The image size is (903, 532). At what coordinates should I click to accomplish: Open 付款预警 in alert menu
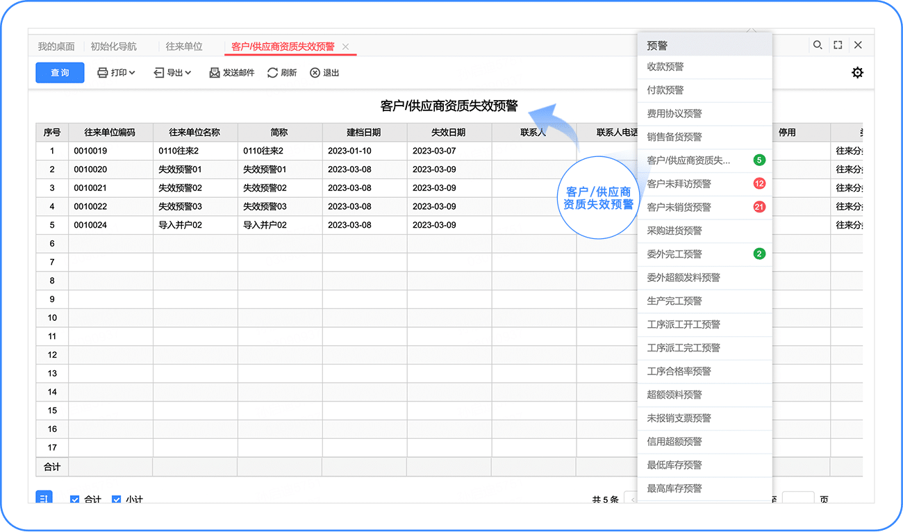pos(704,90)
